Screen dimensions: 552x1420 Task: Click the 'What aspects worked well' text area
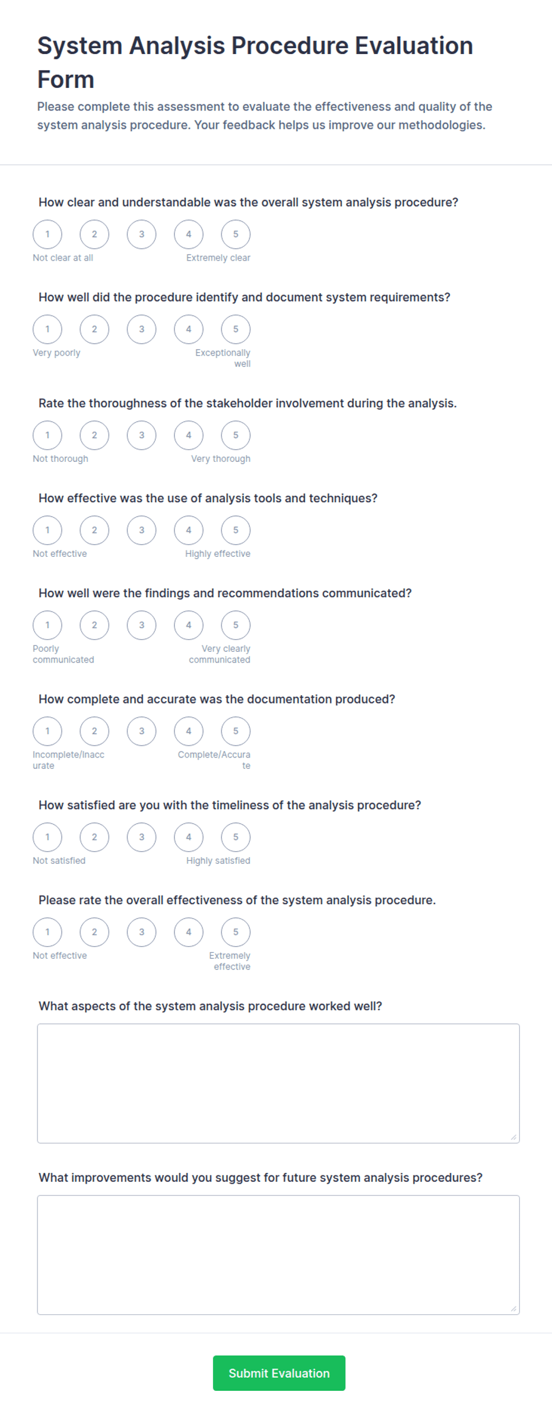278,1083
